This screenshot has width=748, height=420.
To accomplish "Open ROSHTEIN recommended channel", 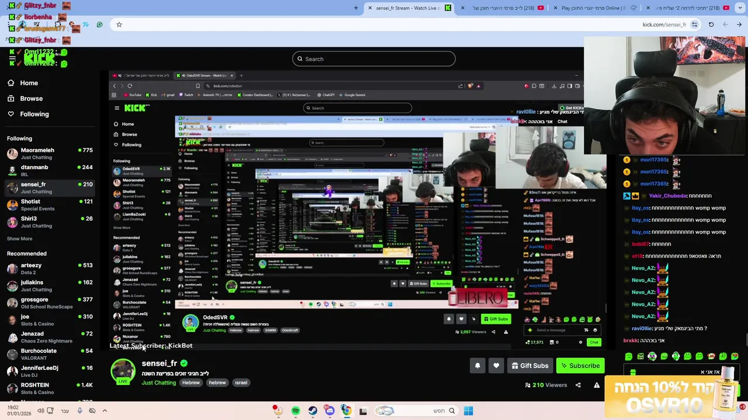I will 50,388.
